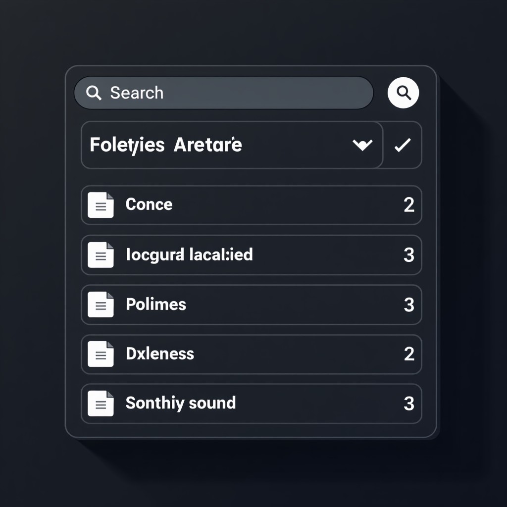Click the document icon for Sonthiy sound

[x=101, y=403]
